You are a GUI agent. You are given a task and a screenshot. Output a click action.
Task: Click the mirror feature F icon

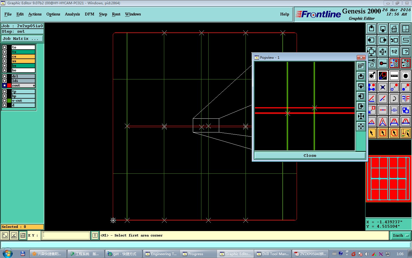(406, 99)
